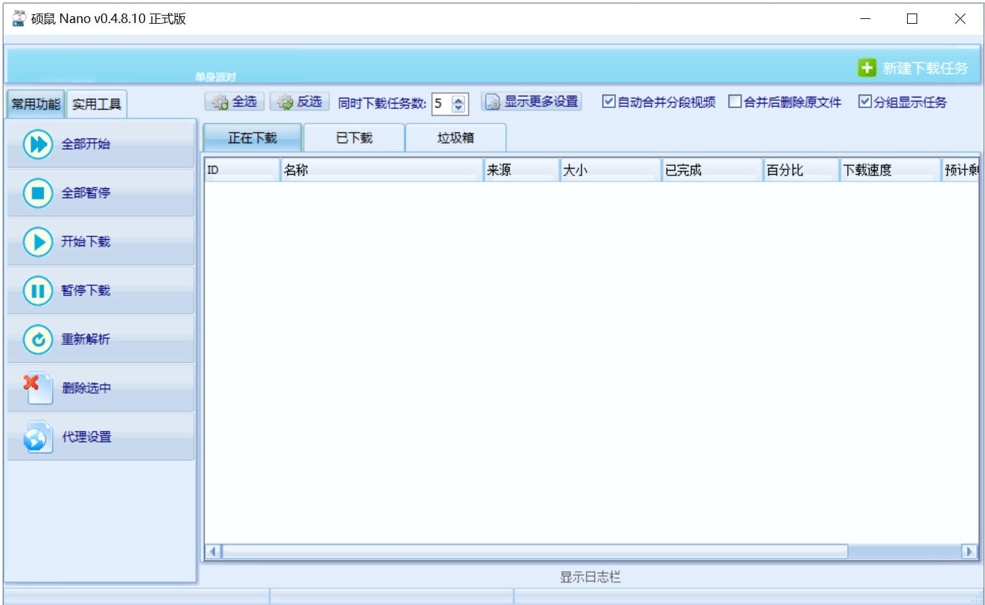Click the Delete Selected red-X icon

37,388
